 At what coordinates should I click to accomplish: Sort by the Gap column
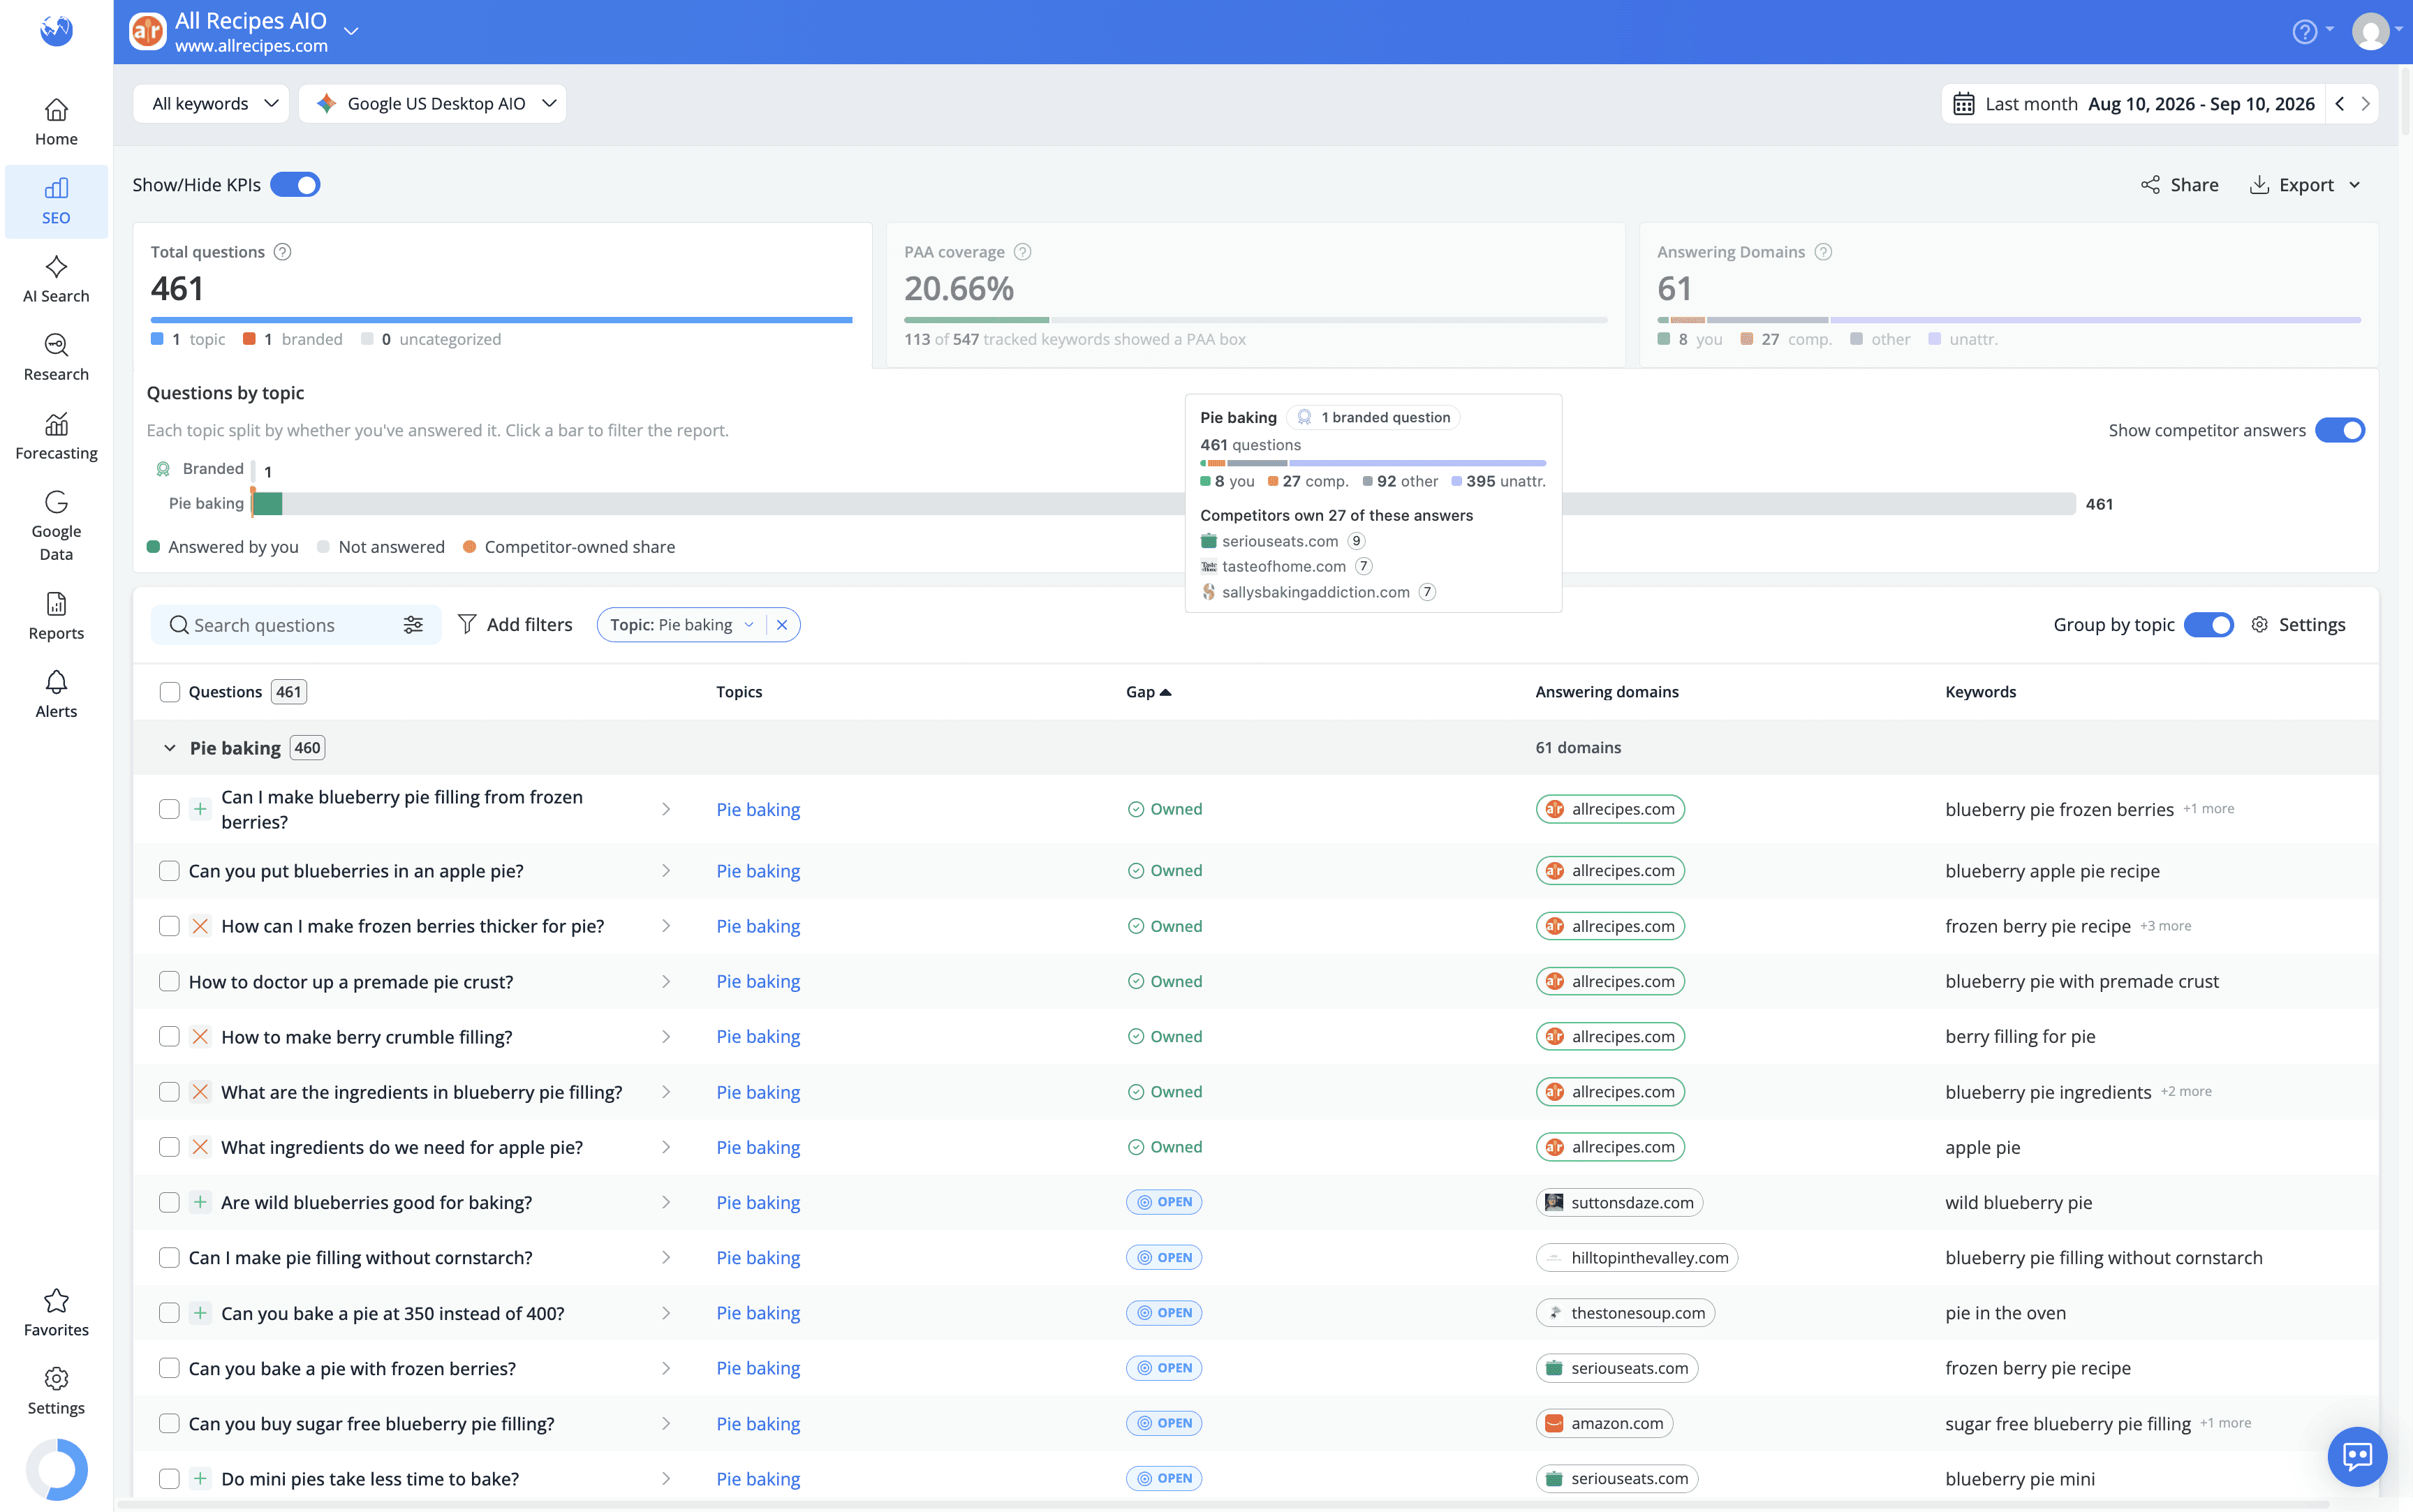(x=1148, y=692)
